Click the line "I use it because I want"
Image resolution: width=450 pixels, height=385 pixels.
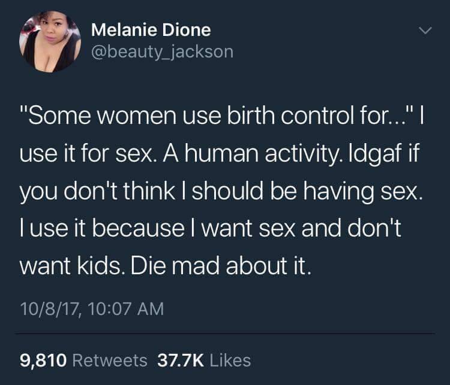pyautogui.click(x=210, y=228)
